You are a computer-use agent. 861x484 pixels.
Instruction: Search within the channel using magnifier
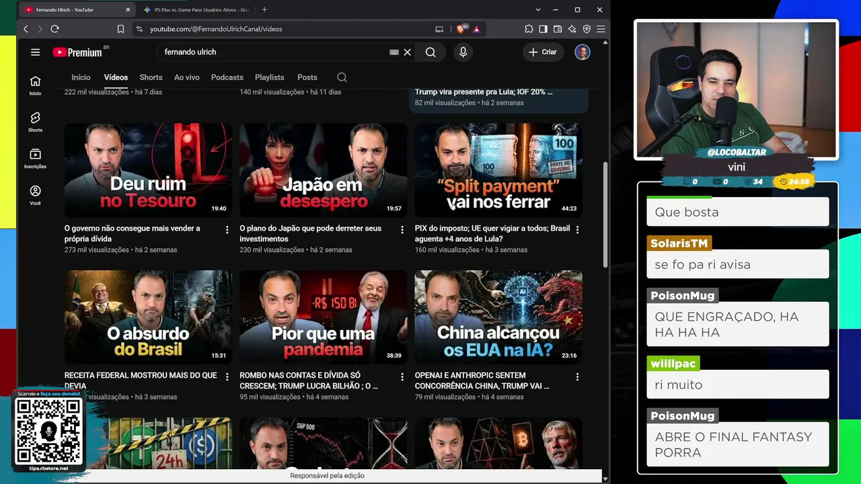click(342, 77)
